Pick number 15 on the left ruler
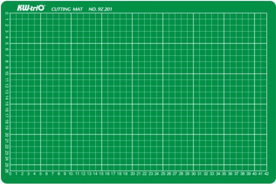276x185 pixels. [7, 104]
